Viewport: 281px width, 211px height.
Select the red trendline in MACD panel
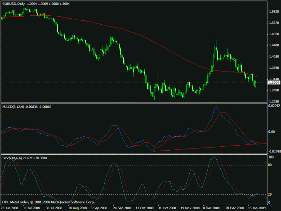pos(210,148)
